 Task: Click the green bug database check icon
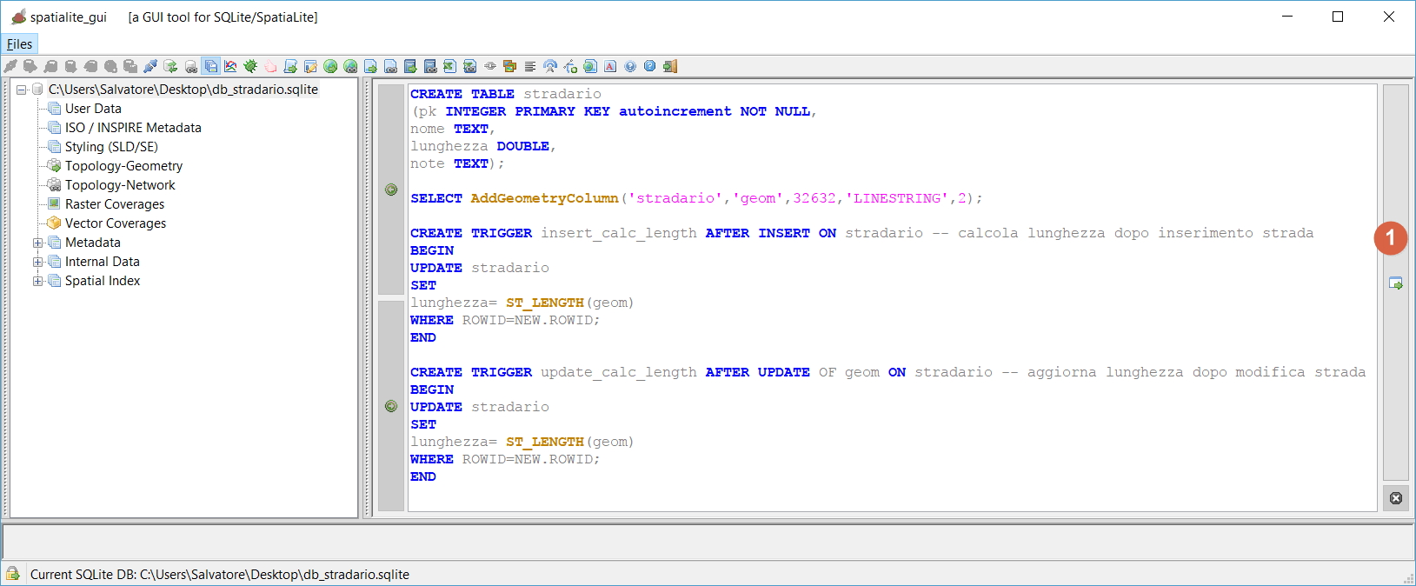(x=250, y=66)
